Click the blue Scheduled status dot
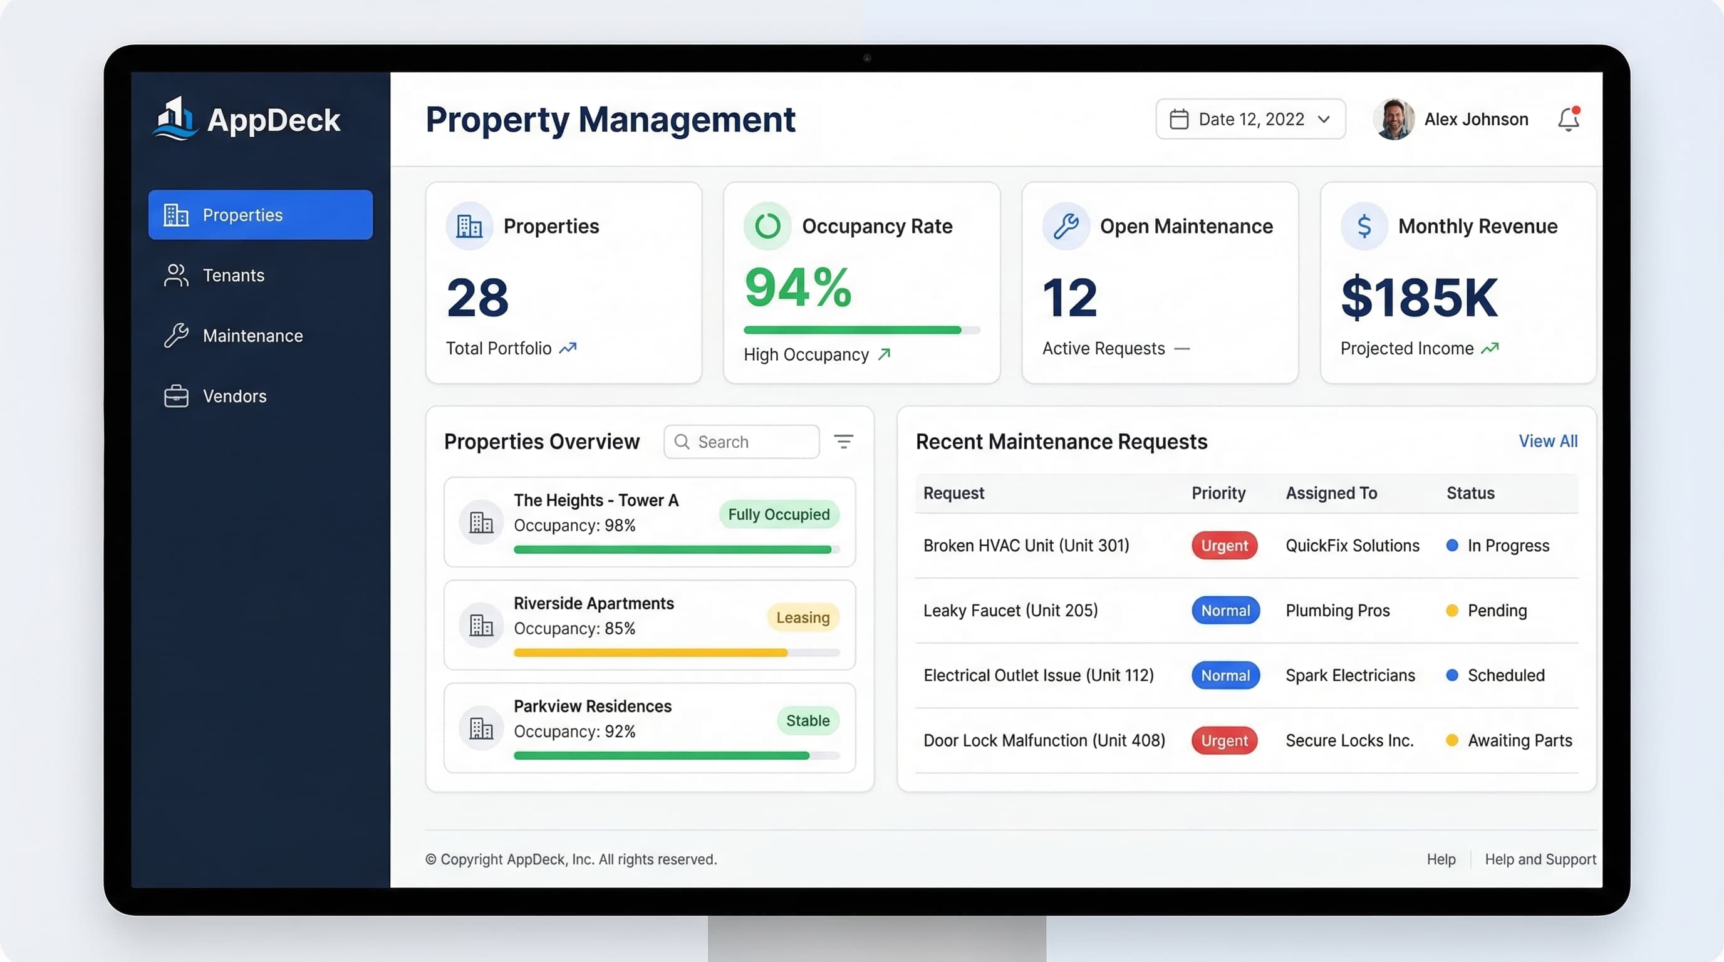The image size is (1724, 962). 1452,675
